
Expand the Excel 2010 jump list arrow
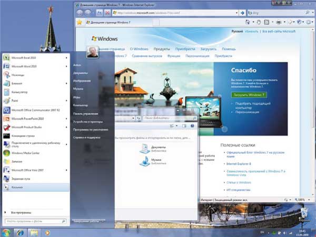coord(66,58)
